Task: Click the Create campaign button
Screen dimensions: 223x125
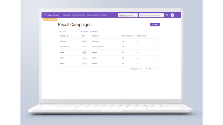Action: tap(155, 25)
